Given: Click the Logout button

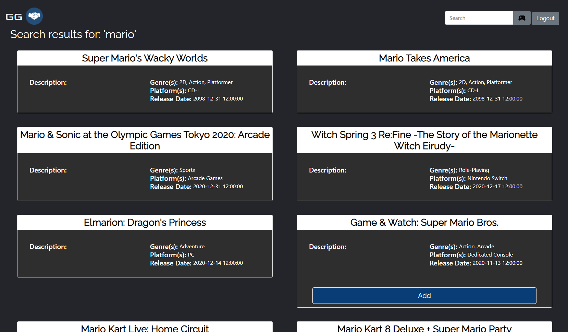Looking at the screenshot, I should [545, 18].
